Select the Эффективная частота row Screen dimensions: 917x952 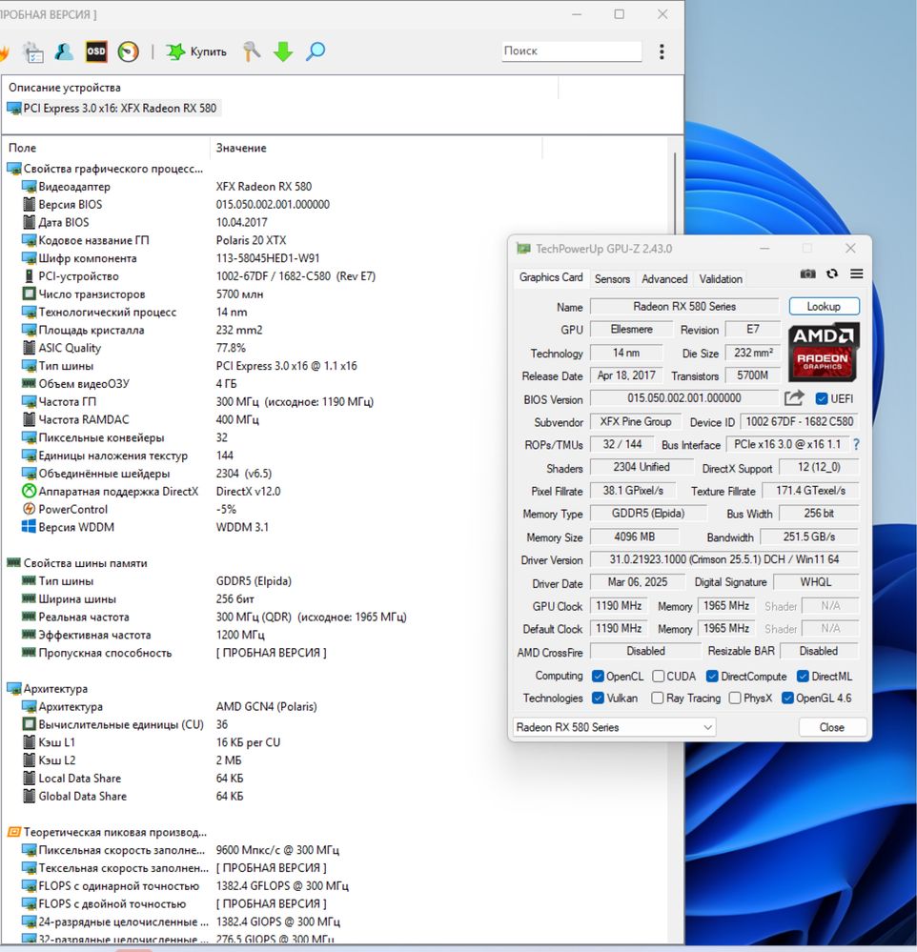coord(143,635)
